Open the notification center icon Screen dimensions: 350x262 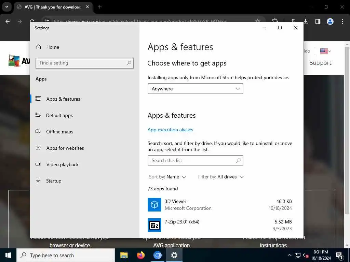[x=339, y=255]
